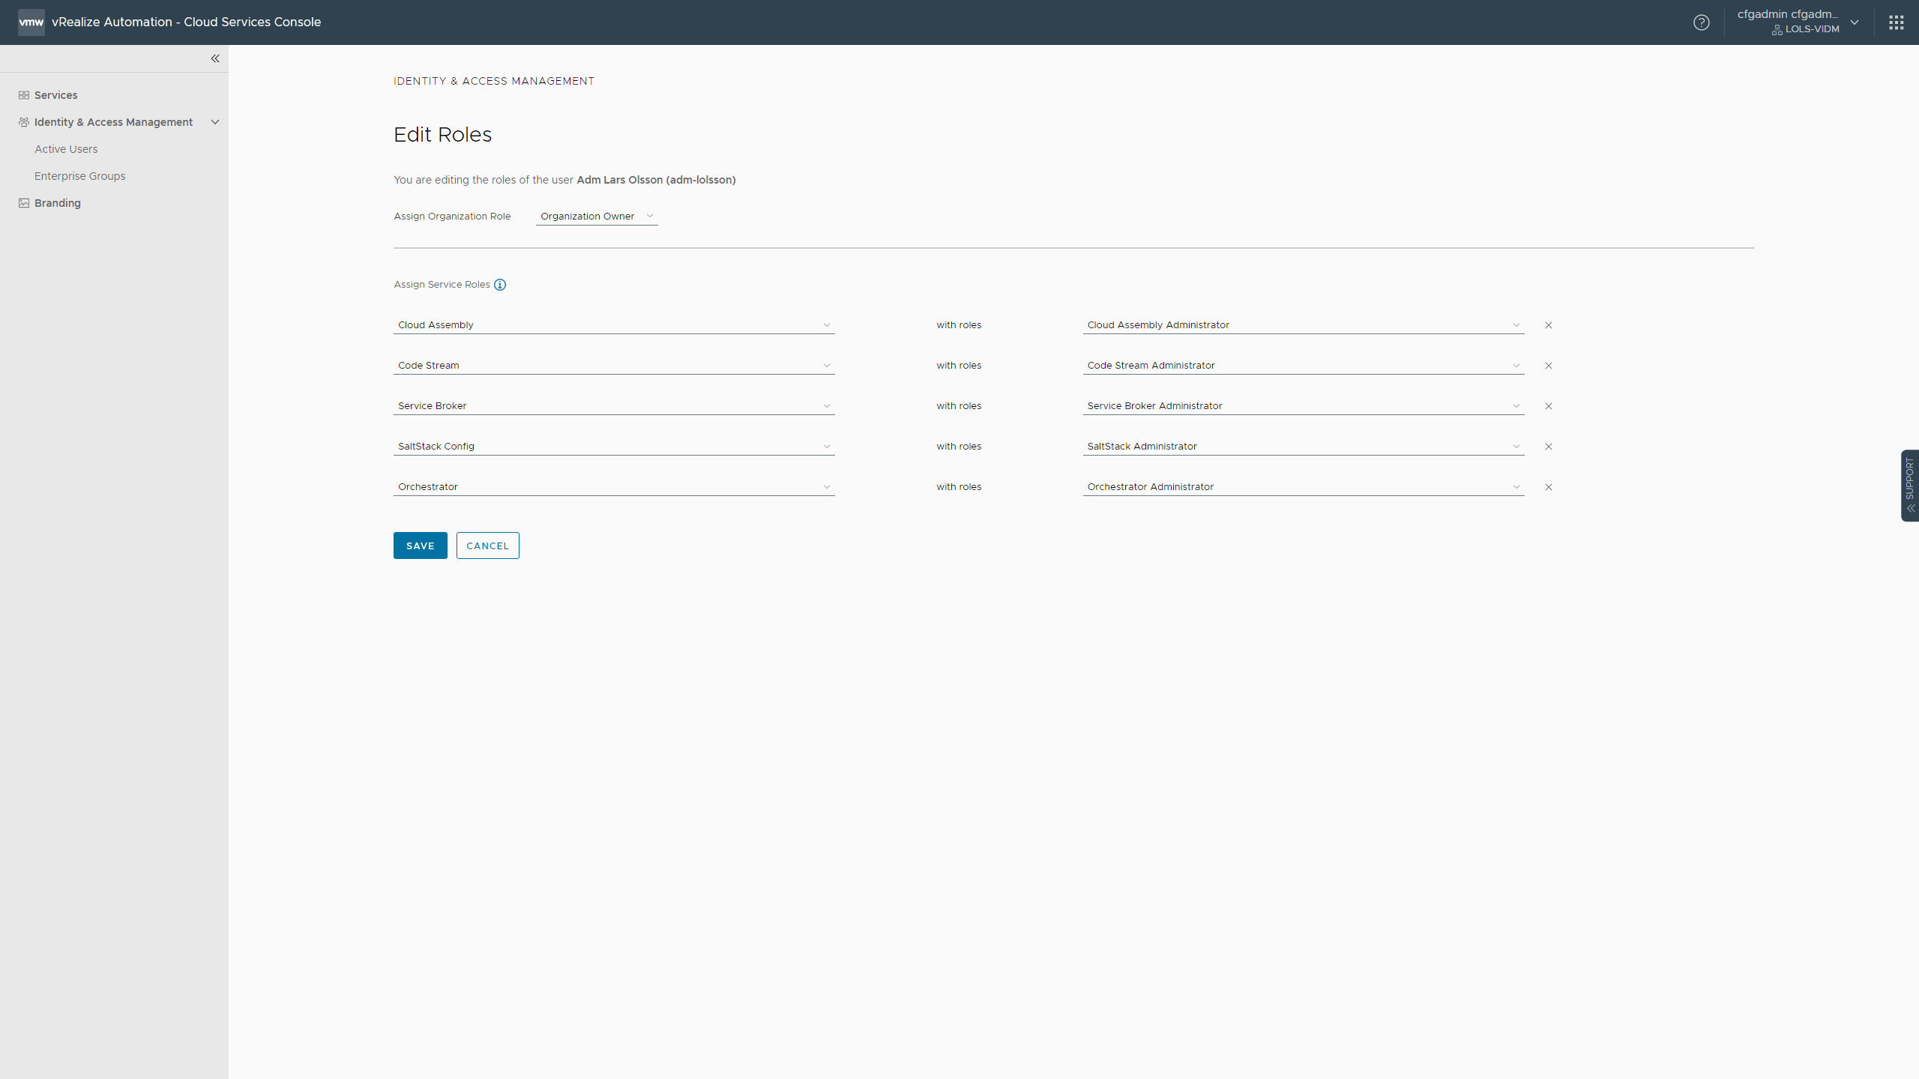Open the SaltStack Config service dropdown
Screen dimensions: 1919x1079
pyautogui.click(x=614, y=447)
